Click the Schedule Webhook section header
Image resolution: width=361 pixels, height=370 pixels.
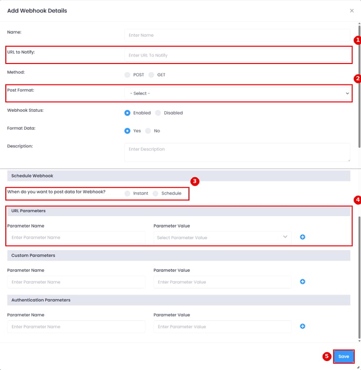point(178,176)
